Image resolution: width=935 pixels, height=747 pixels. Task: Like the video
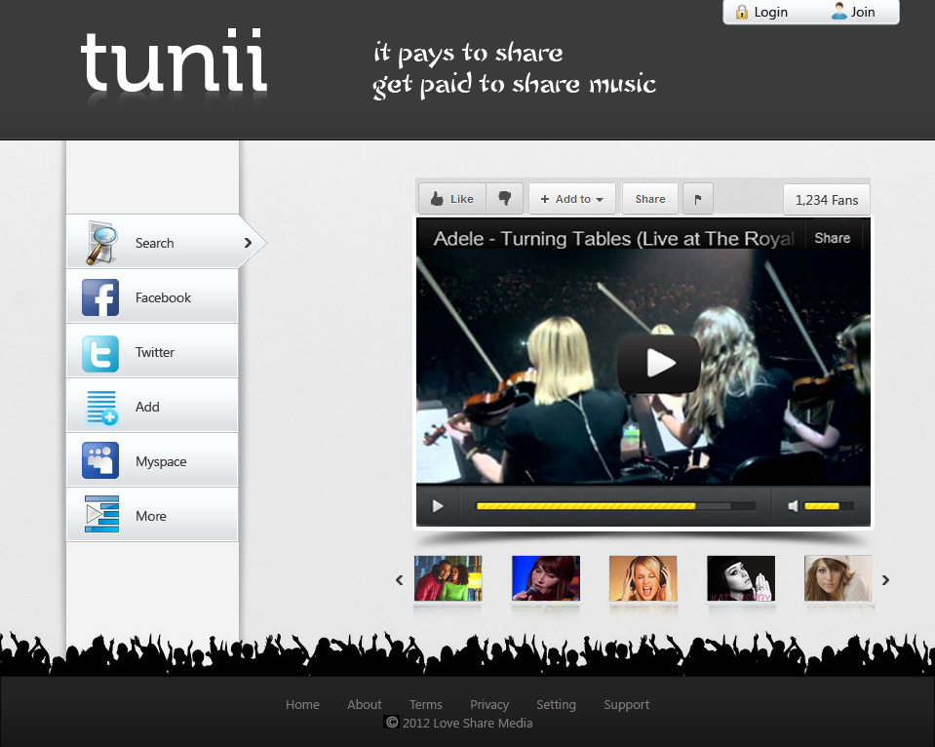point(452,199)
